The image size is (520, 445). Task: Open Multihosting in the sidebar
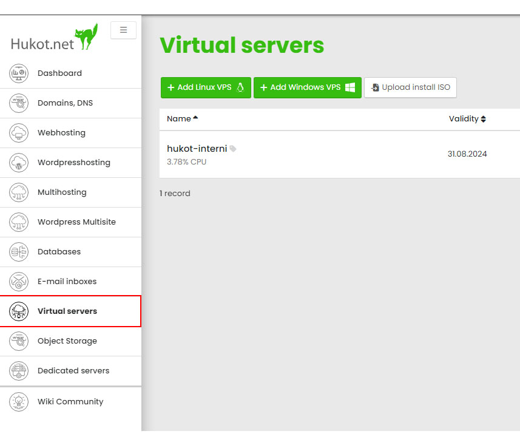click(62, 192)
